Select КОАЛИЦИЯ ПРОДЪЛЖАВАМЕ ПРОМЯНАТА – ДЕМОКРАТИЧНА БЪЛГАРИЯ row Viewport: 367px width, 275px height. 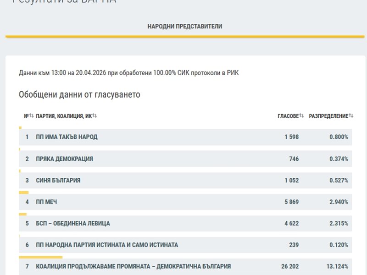pyautogui.click(x=185, y=266)
